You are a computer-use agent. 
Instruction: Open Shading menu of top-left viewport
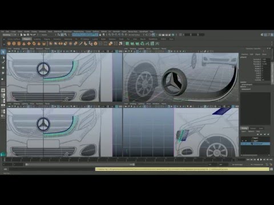tap(16, 48)
